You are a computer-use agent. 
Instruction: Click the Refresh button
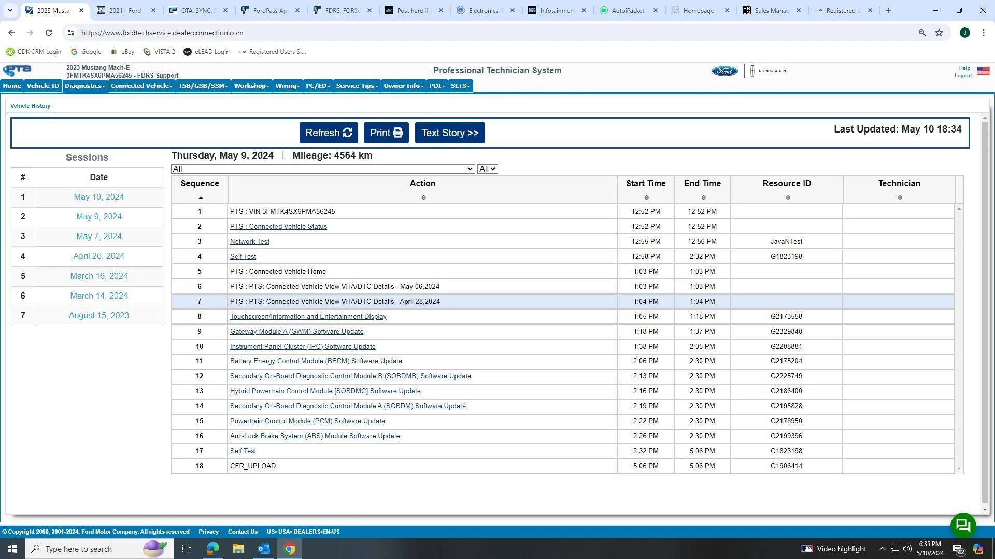click(x=329, y=133)
